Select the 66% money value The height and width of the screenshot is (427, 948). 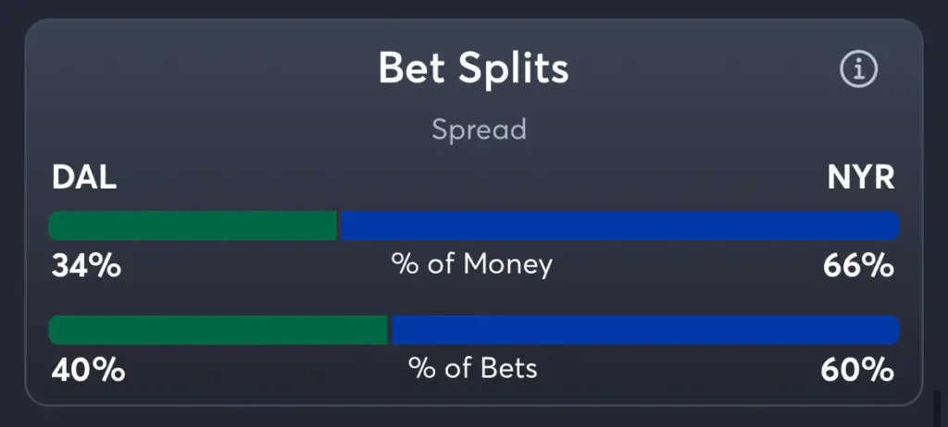tap(858, 266)
